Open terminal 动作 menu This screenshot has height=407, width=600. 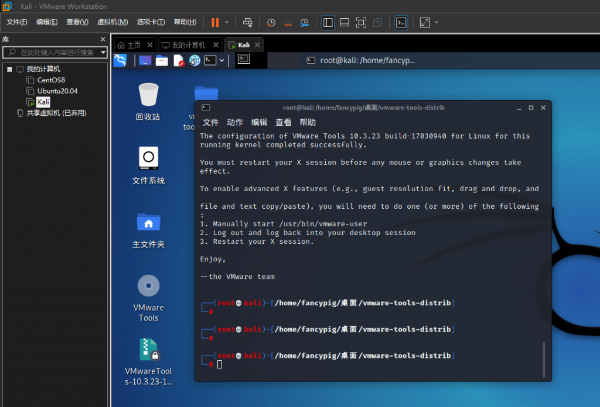pos(235,122)
